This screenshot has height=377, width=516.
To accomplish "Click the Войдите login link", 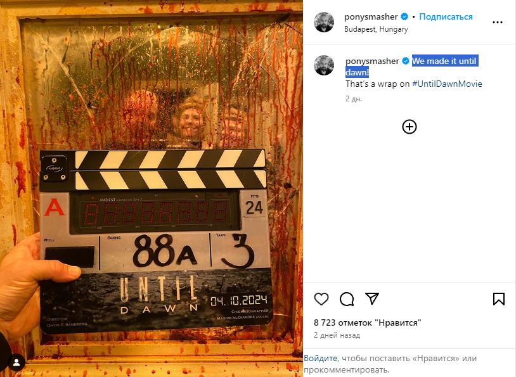I will coord(320,358).
